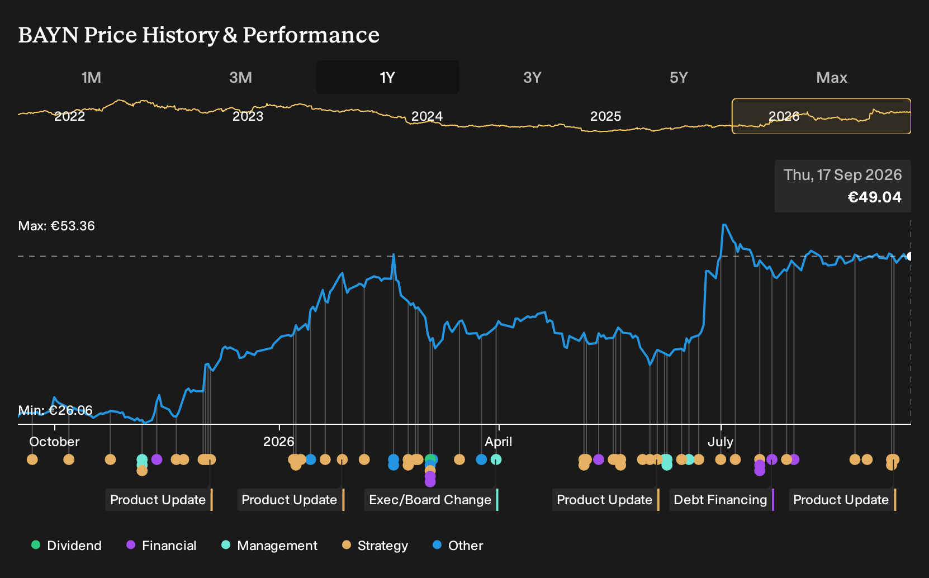The height and width of the screenshot is (578, 929).
Task: Open the Exec/Board Change event label
Action: coord(431,500)
